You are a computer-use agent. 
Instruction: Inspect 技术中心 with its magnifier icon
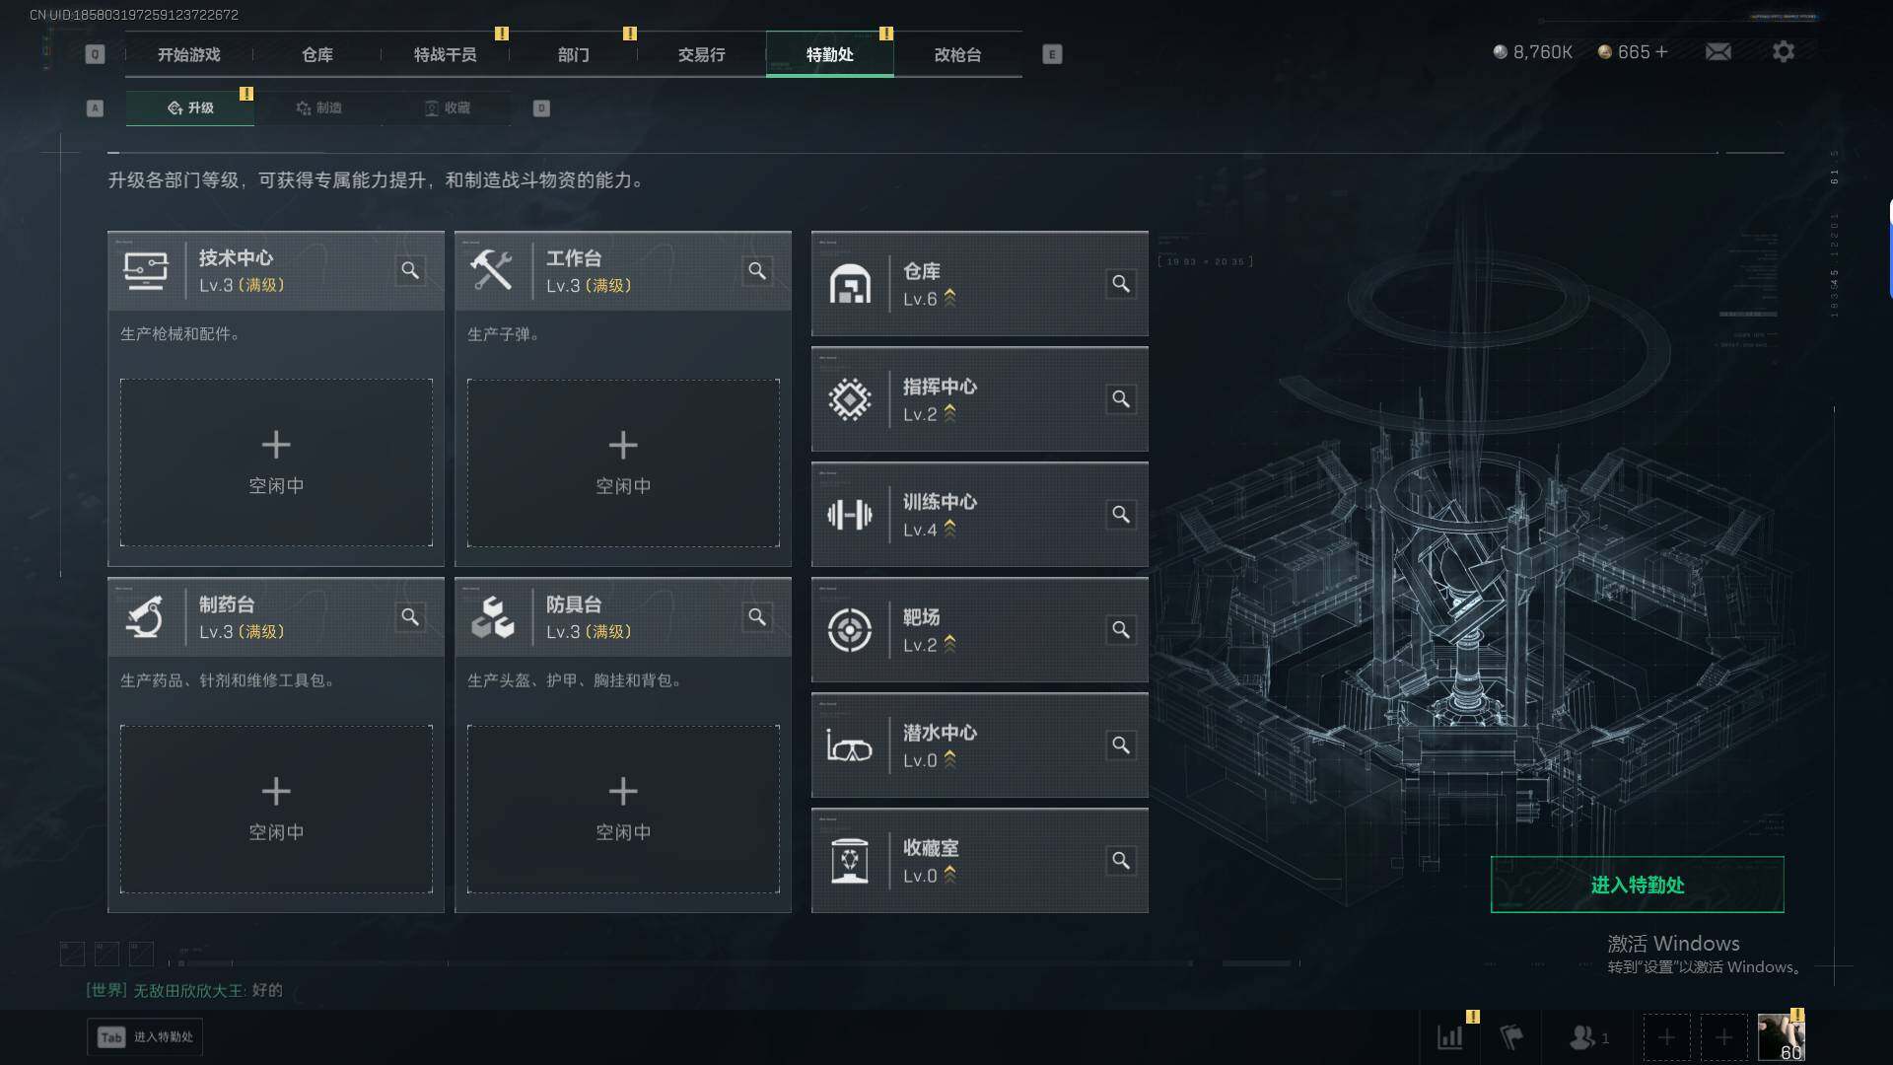(410, 270)
